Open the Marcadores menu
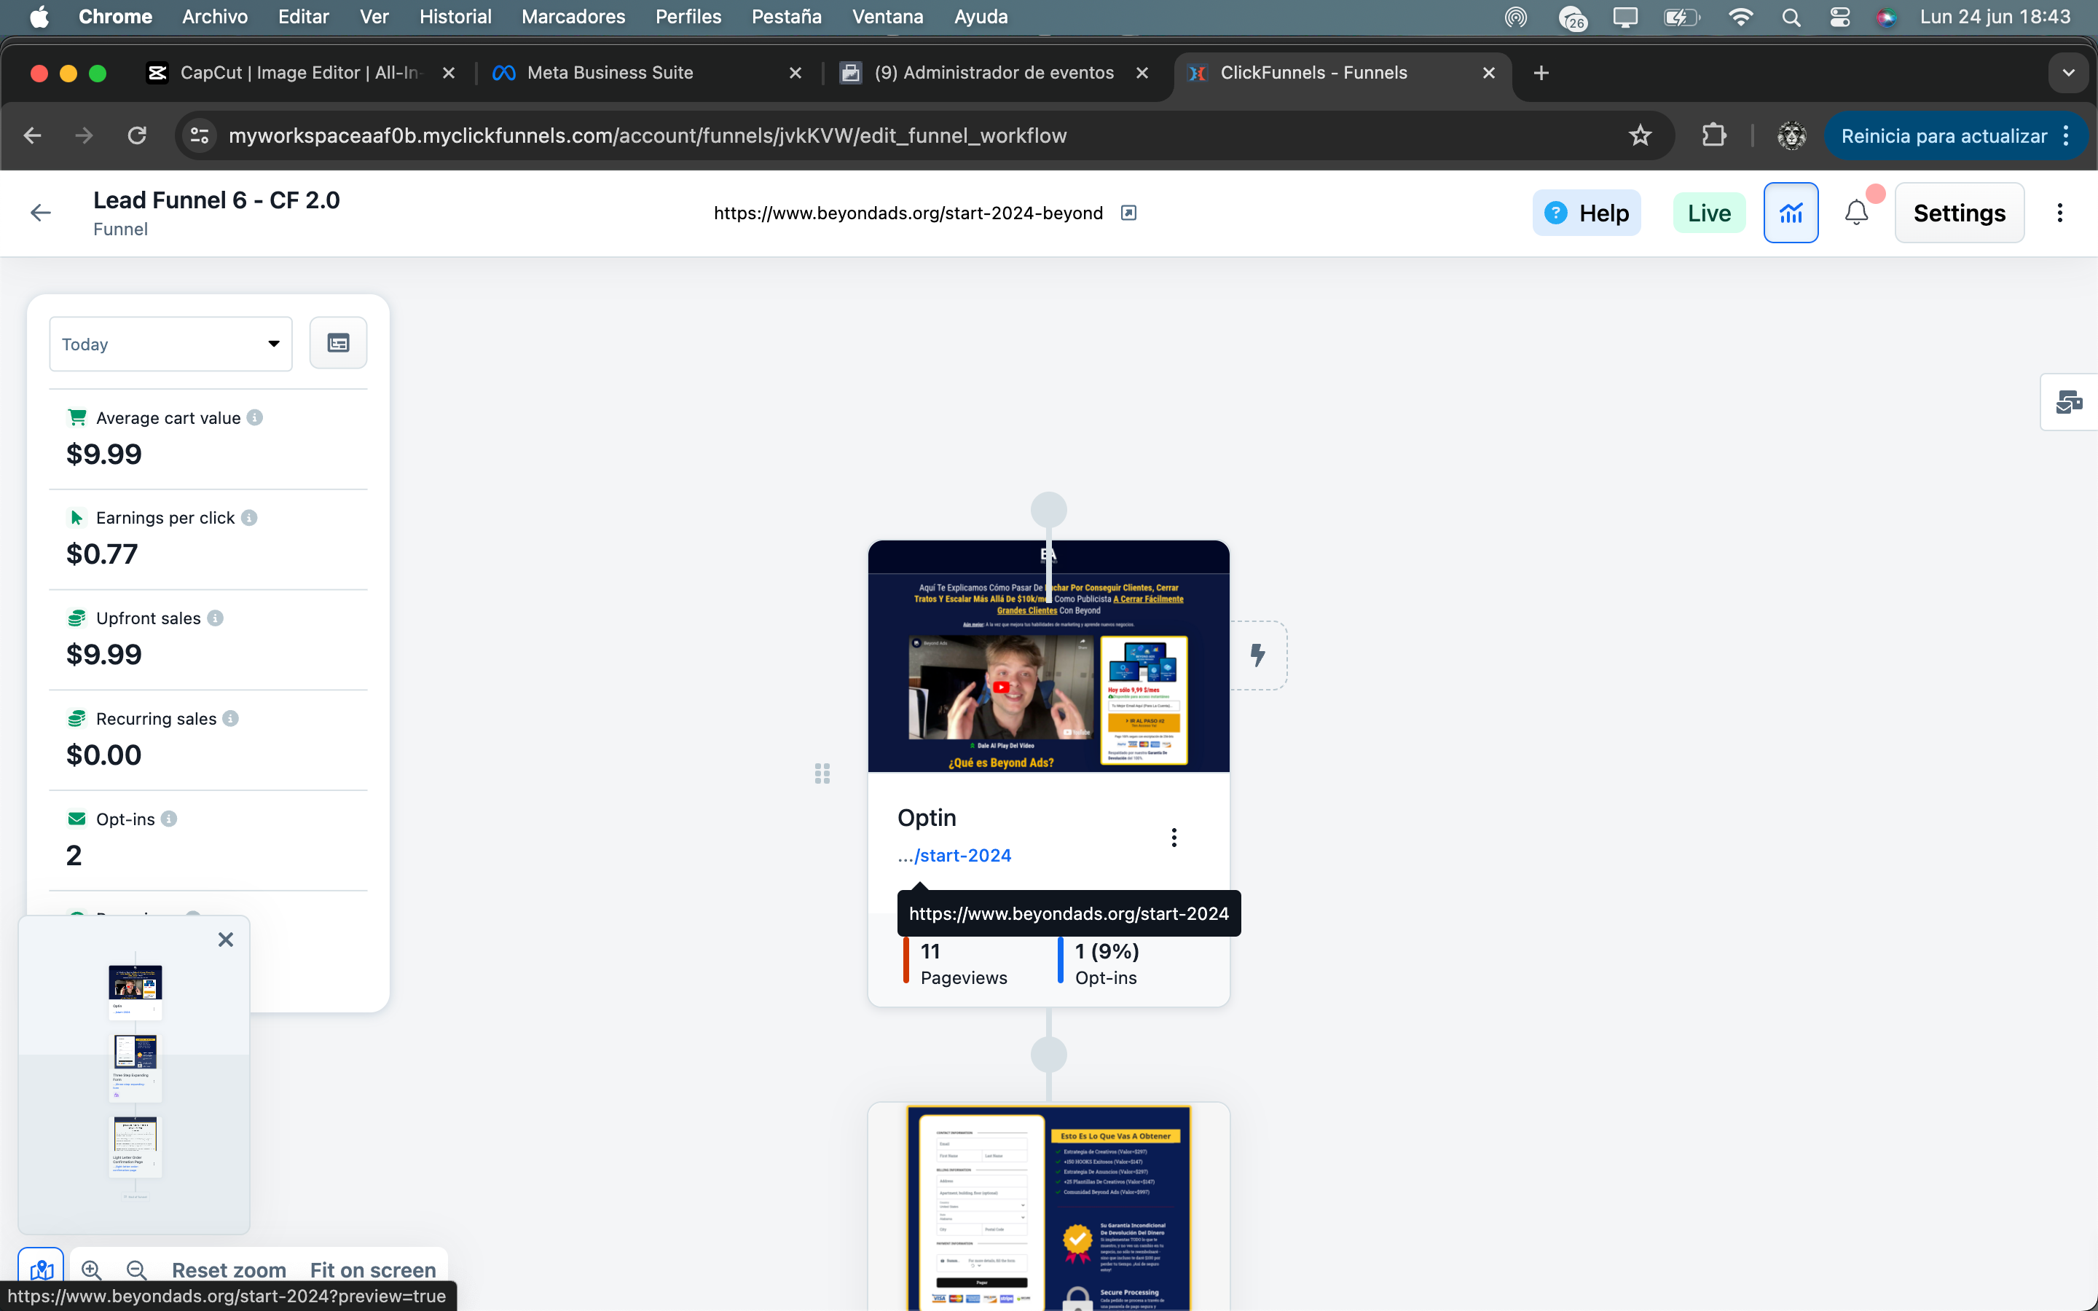Screen dimensions: 2098x1311 573,17
